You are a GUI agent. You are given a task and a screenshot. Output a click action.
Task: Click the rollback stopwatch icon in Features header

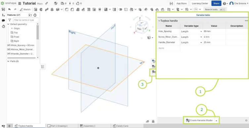click(35, 15)
